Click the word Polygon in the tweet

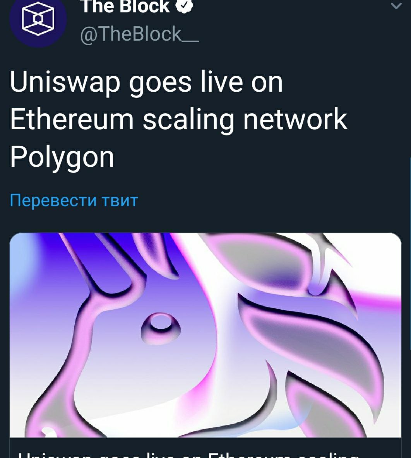click(62, 157)
